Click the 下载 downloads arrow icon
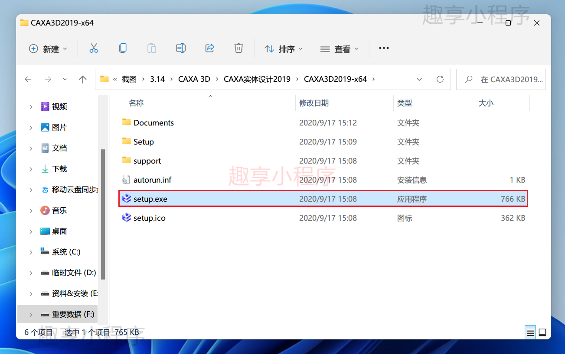This screenshot has width=565, height=354. click(x=45, y=169)
